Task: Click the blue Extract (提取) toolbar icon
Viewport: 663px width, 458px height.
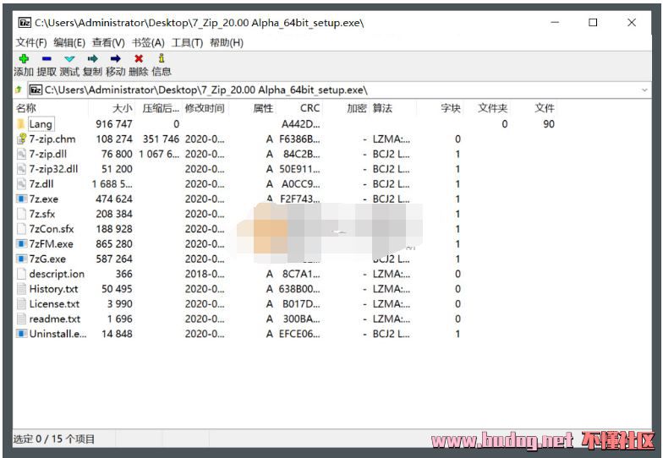Action: point(47,59)
